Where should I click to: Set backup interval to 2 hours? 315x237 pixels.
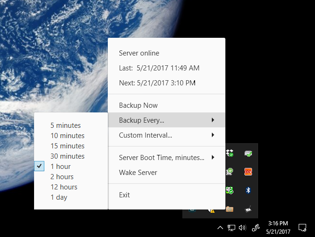71,176
